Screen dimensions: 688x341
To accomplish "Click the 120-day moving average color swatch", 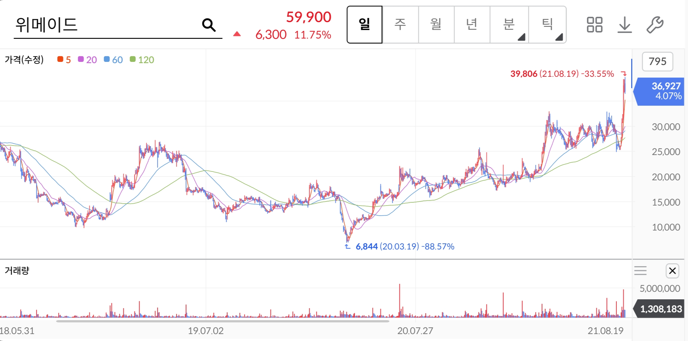I will (133, 59).
